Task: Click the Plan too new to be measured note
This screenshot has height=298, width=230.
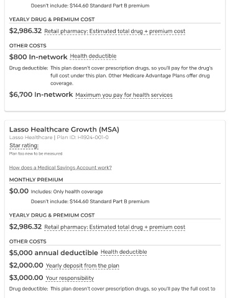Action: (x=35, y=153)
